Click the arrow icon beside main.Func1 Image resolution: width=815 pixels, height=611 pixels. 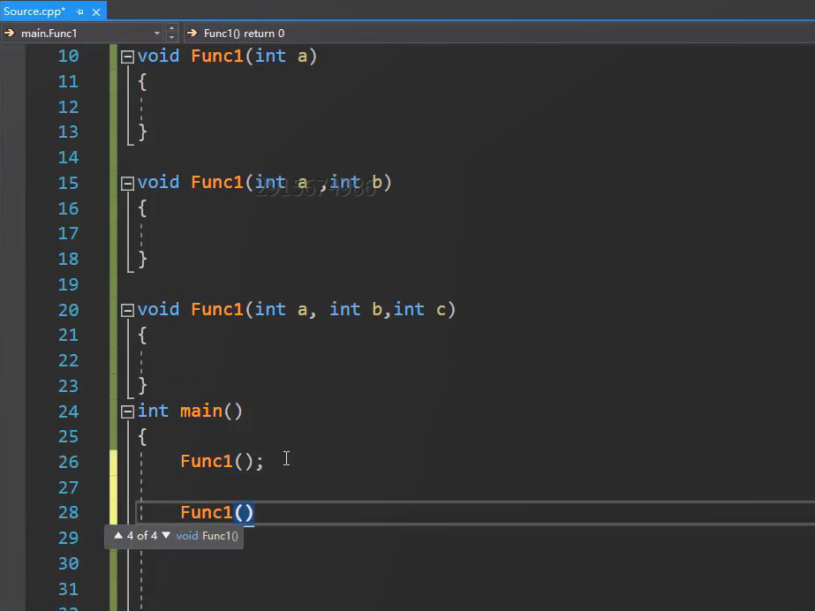(x=10, y=34)
